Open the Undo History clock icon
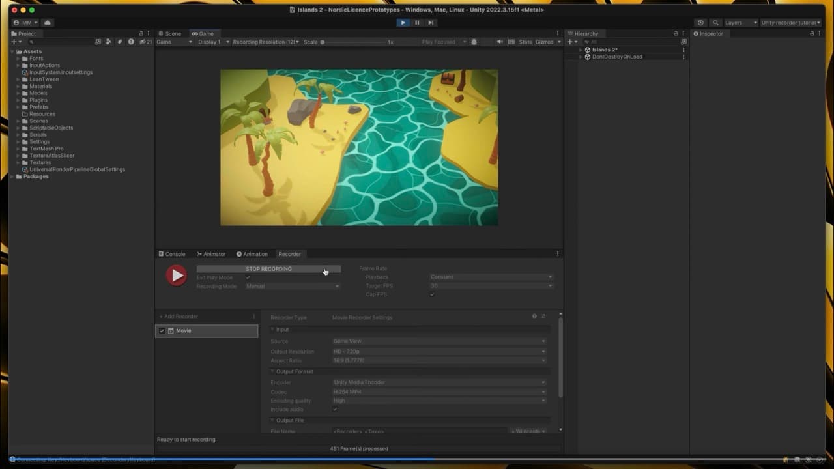Viewport: 834px width, 469px height. pos(700,23)
